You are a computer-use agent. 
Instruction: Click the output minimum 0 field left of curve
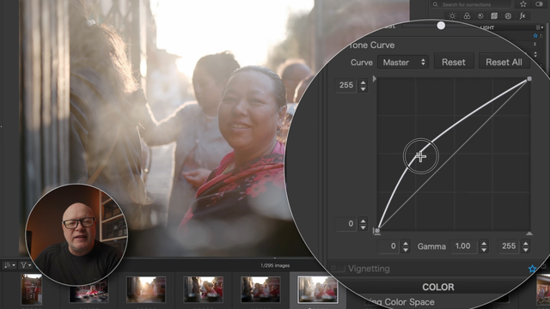345,224
